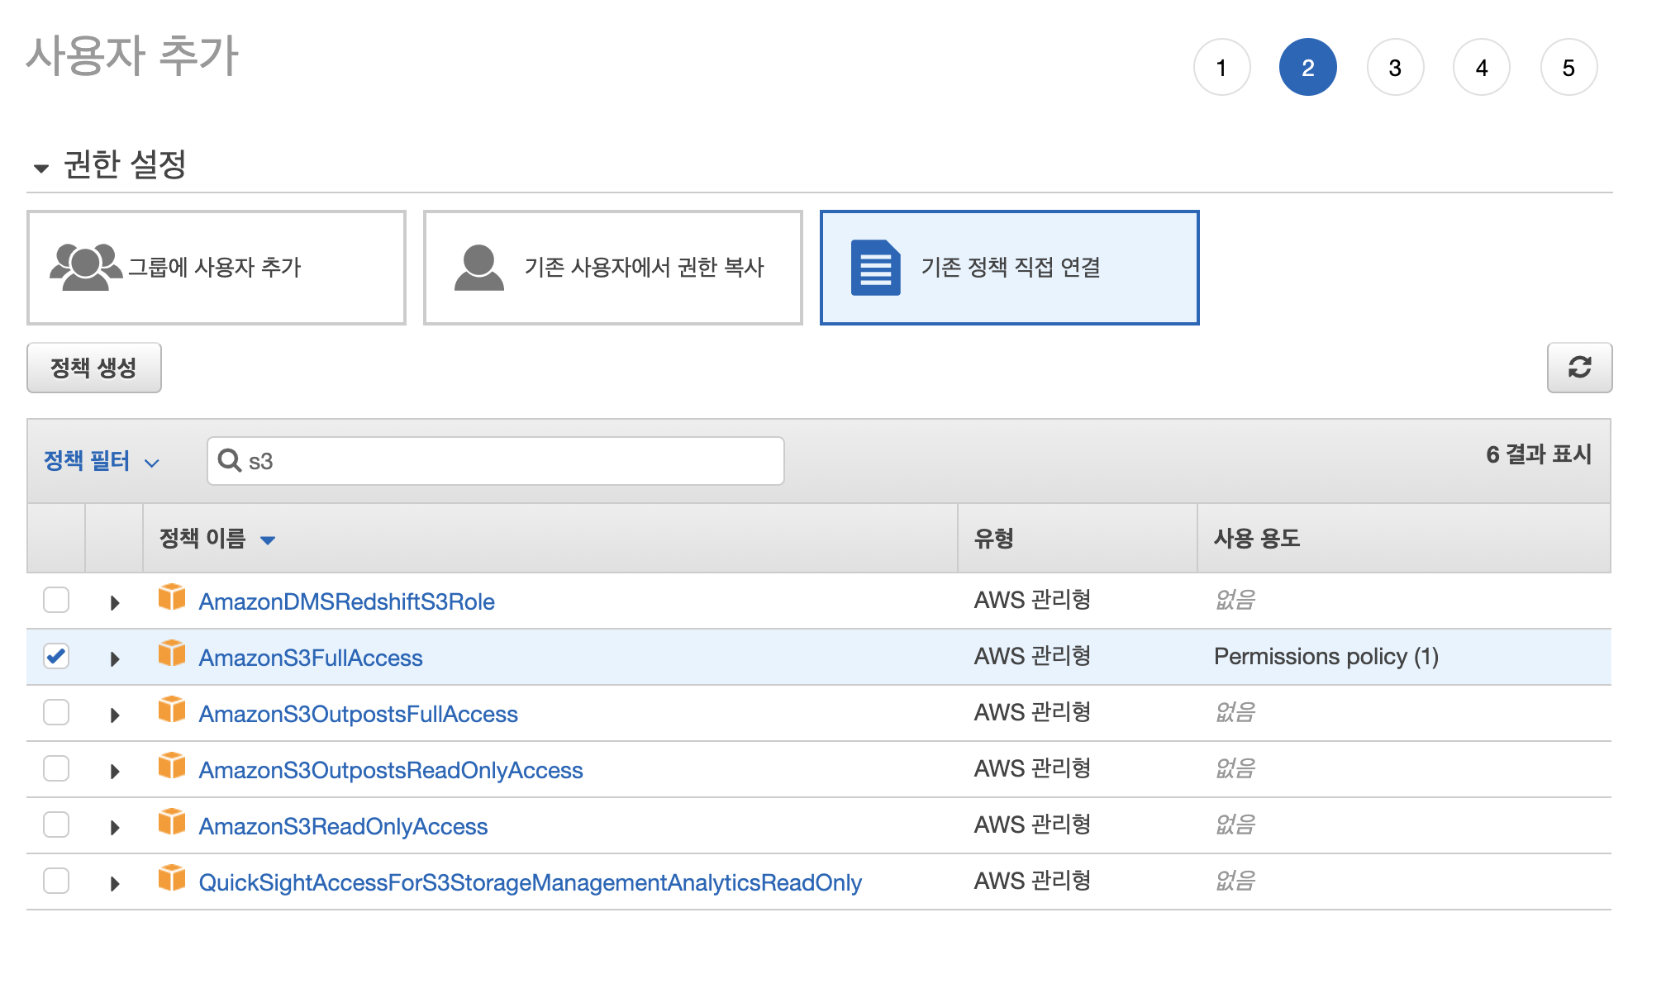1666x998 pixels.
Task: Click orange box icon beside AmazonS3ReadOnlyAccess
Action: pos(172,822)
